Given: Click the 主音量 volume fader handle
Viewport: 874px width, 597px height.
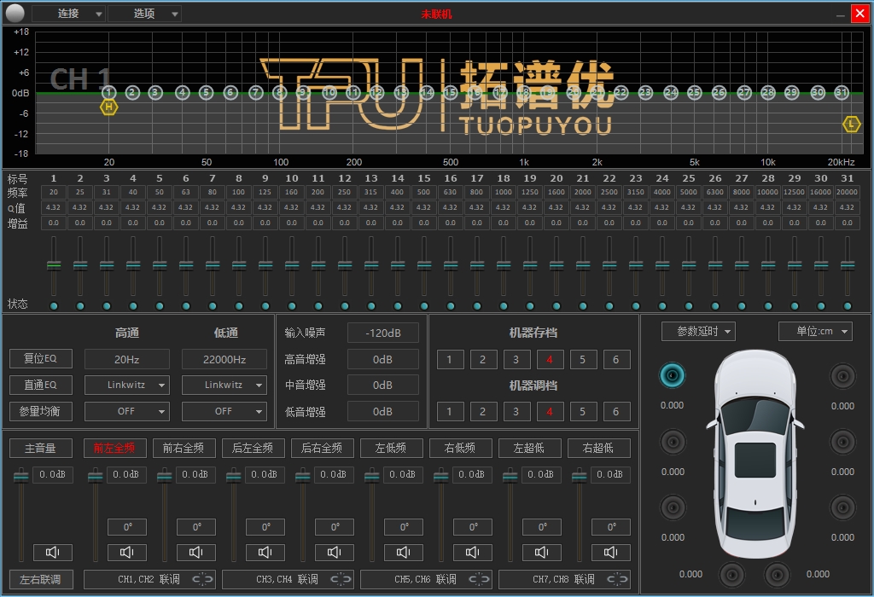Looking at the screenshot, I should 21,476.
